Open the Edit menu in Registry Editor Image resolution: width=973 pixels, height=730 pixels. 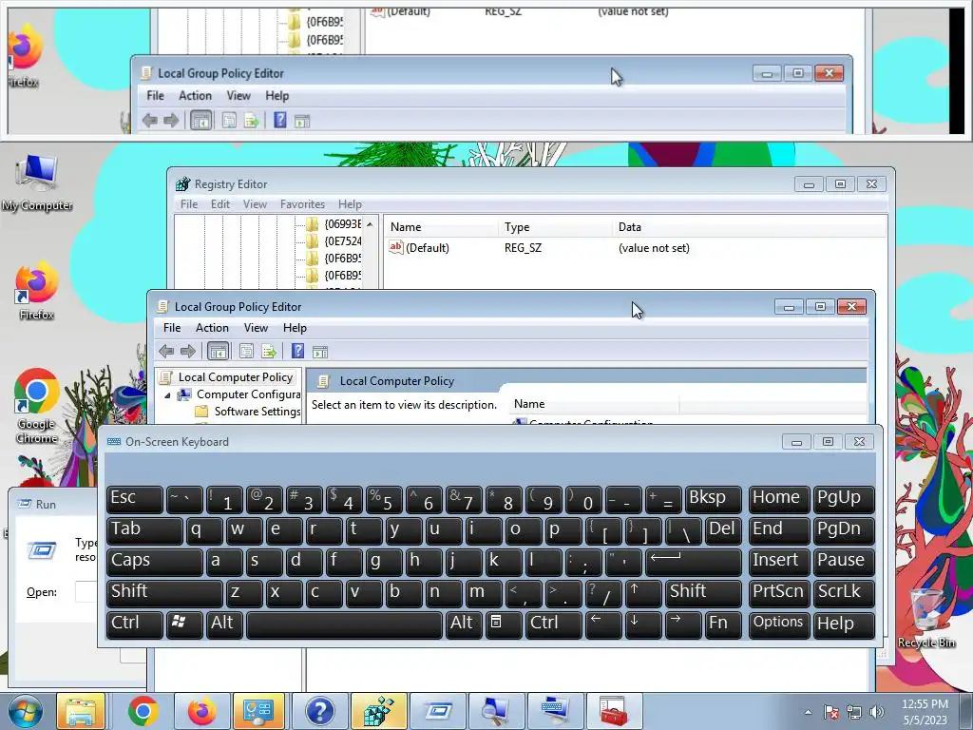(220, 204)
